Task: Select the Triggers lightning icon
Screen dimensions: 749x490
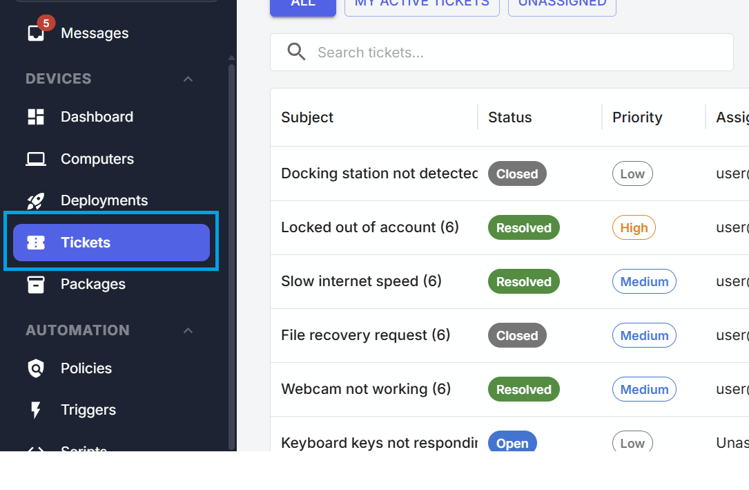Action: coord(35,409)
